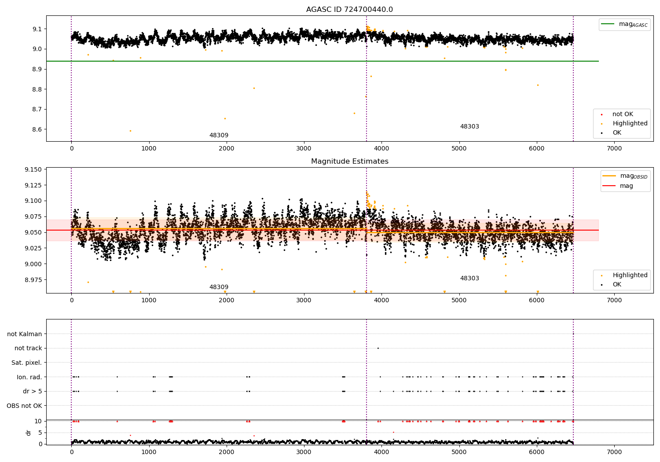Click the 'dr > 5' row label
Viewport: 660px width, 462px height.
(33, 392)
